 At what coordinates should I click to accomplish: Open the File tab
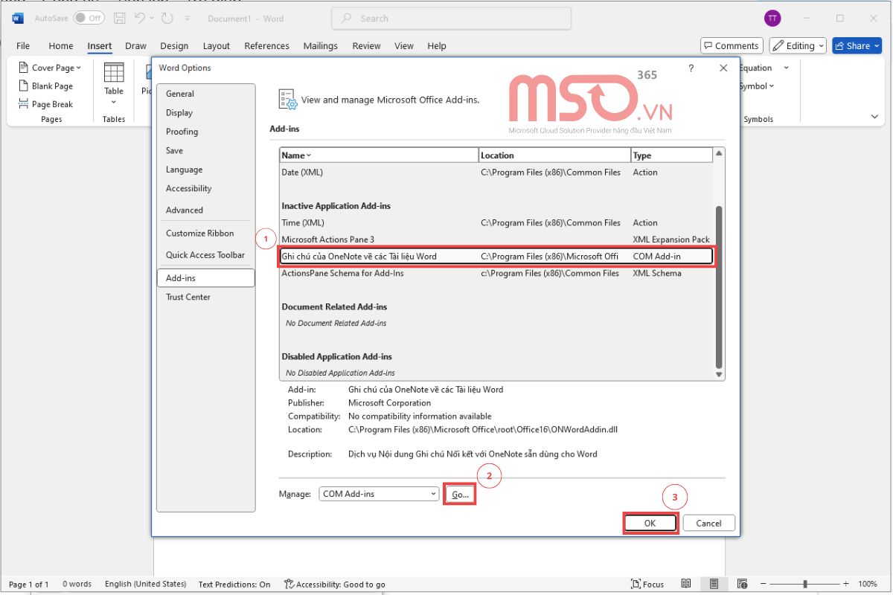pyautogui.click(x=23, y=45)
